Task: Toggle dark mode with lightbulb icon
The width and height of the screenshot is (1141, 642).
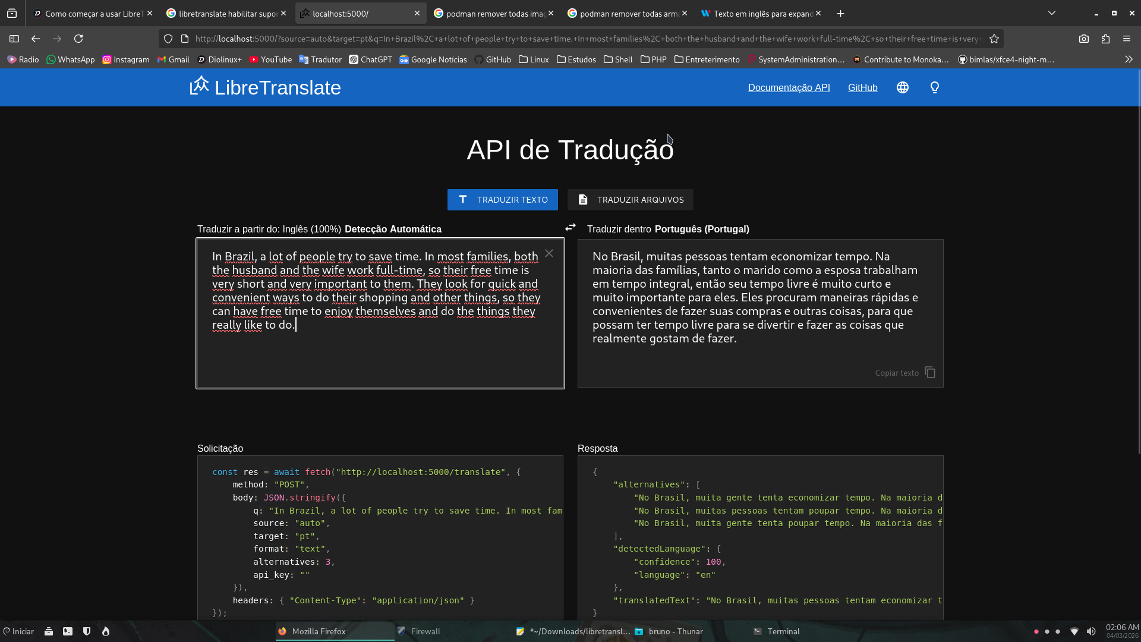Action: coord(934,88)
